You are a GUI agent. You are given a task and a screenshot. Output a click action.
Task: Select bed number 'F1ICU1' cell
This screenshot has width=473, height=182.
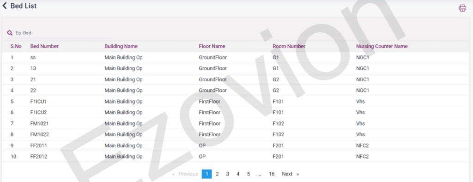click(x=38, y=102)
